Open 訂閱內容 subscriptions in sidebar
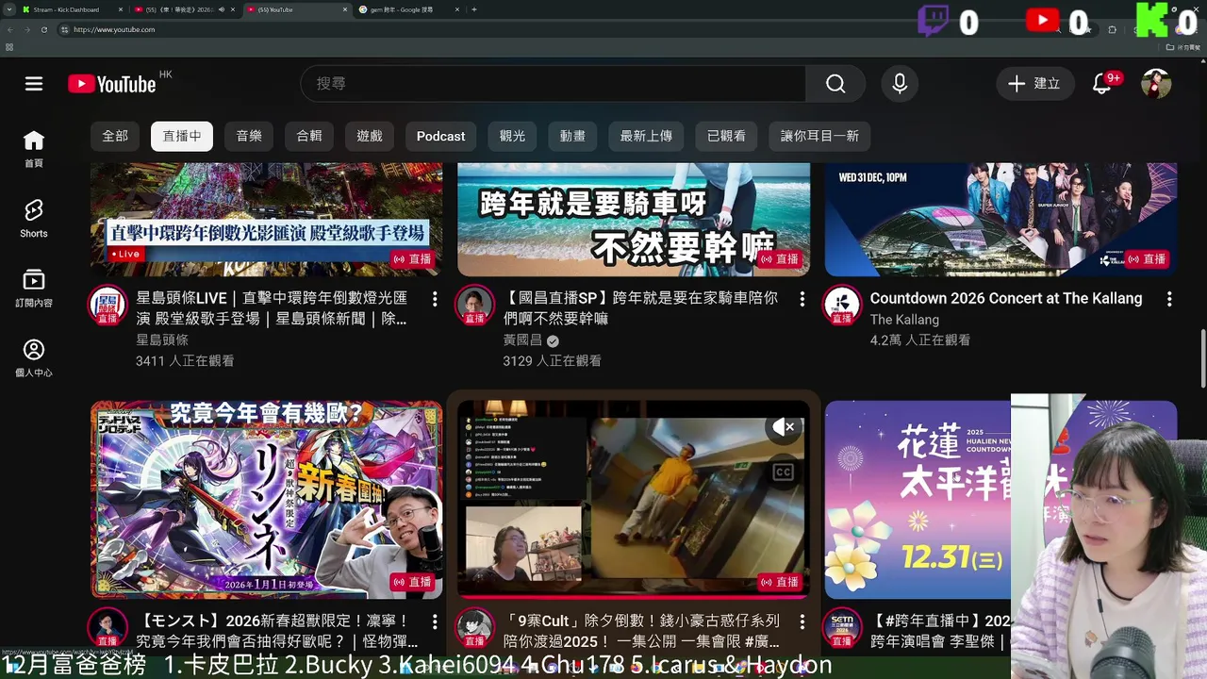 coord(34,289)
